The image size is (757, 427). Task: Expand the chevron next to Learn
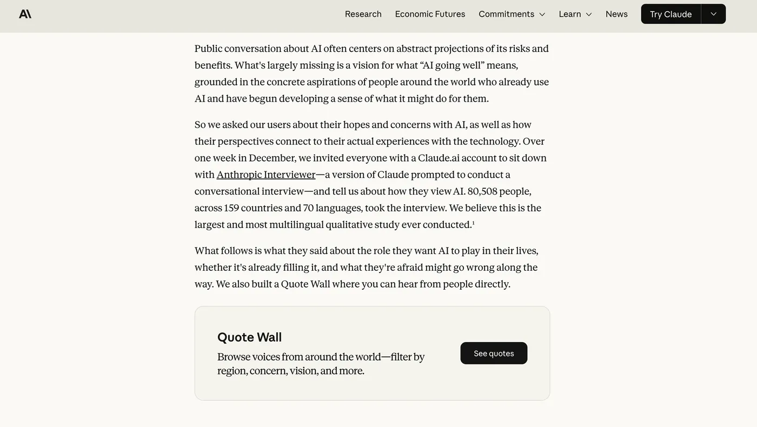[x=589, y=14]
